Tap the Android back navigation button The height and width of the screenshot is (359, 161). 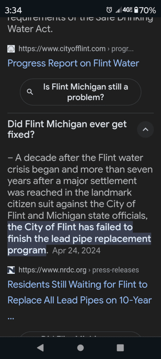click(x=41, y=348)
